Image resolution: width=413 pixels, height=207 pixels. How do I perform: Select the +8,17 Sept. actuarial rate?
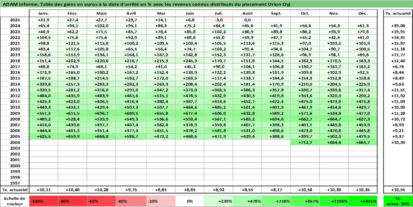[x=277, y=190]
